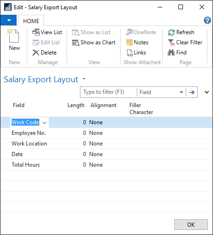Apply the filter with the arrow button

pos(192,92)
